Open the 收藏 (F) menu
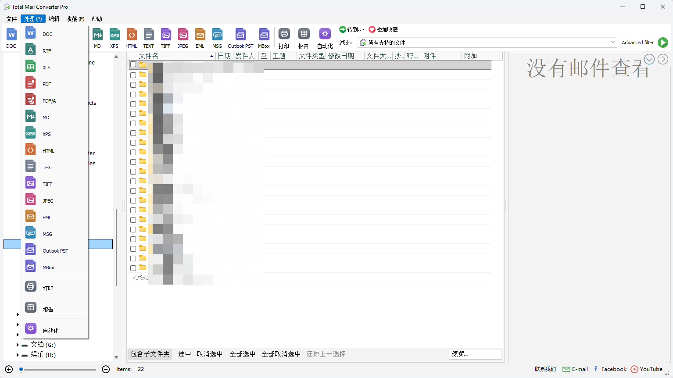Viewport: 673px width, 378px height. pyautogui.click(x=75, y=19)
